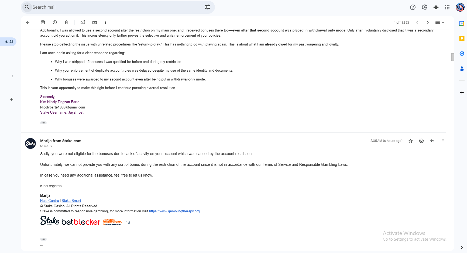Add emoji reaction to Marija's message
This screenshot has height=253, width=467.
pos(421,141)
